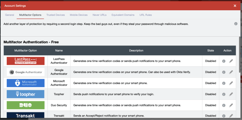242x120 pixels.
Task: Click the LastPass Authenticator name cell
Action: click(x=59, y=61)
